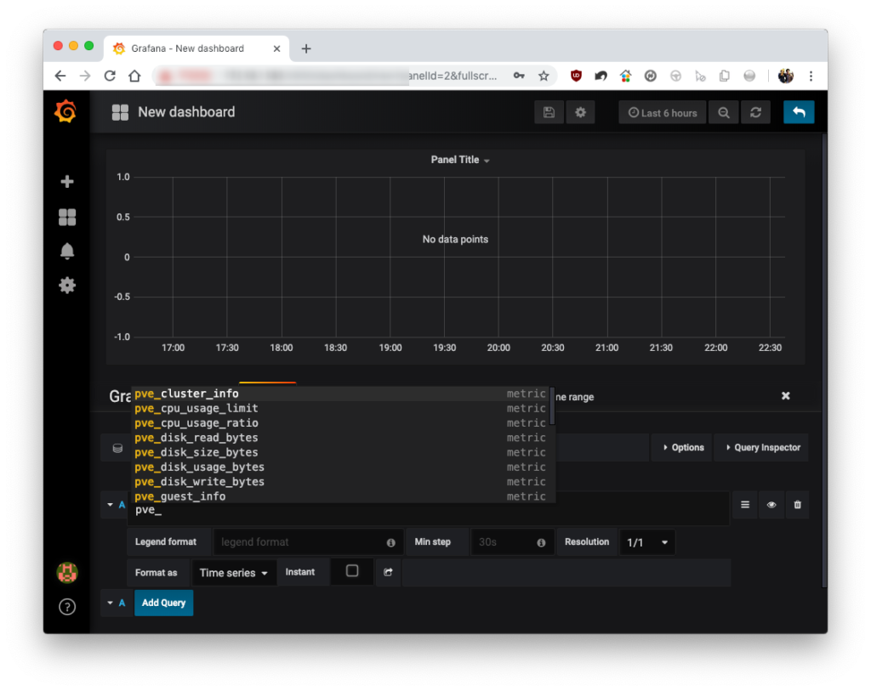
Task: Select pve_cpu_usage_ratio suggestion
Action: pos(340,423)
